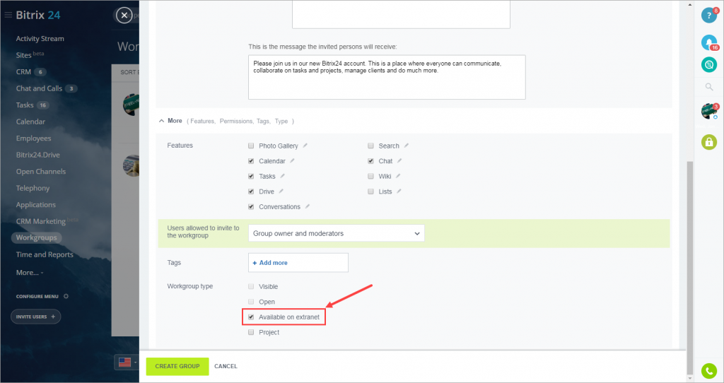The image size is (724, 383).
Task: Open the notifications bell icon
Action: coord(708,43)
